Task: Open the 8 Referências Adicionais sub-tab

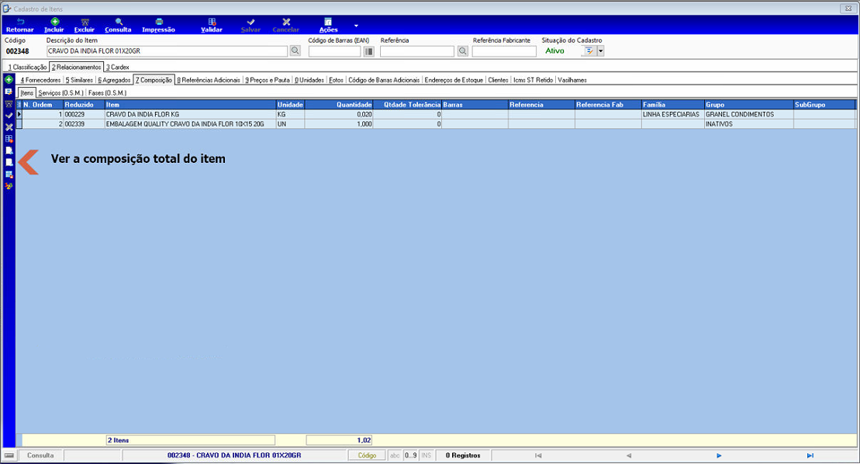Action: click(209, 80)
